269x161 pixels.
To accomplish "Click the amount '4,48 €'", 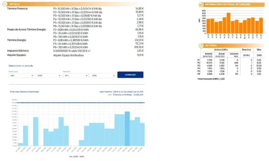I will (x=140, y=19).
